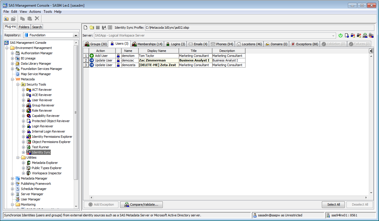Open the File menu
Image resolution: width=379 pixels, height=221 pixels.
6,12
